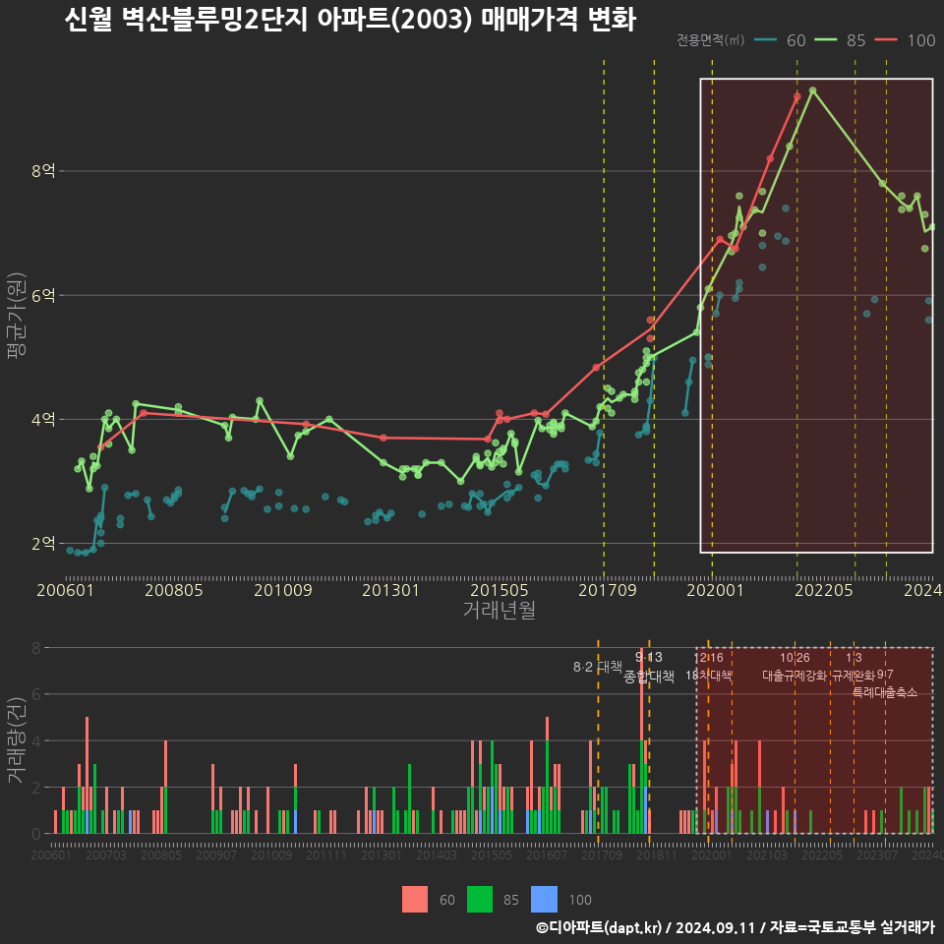Click '201607' on the volume chart x-axis
Viewport: 944px width, 944px height.
click(x=547, y=855)
